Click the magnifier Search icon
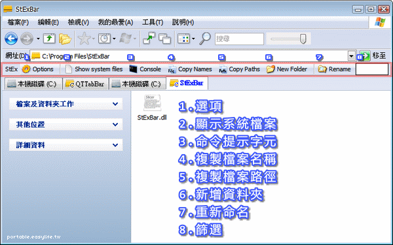The image size is (393, 245). (x=205, y=39)
